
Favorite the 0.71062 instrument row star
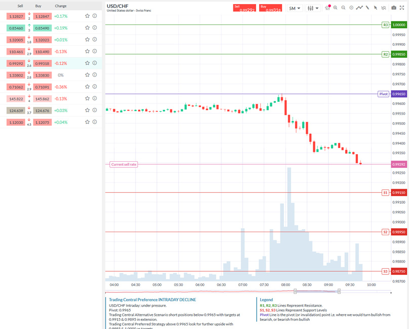click(x=88, y=87)
